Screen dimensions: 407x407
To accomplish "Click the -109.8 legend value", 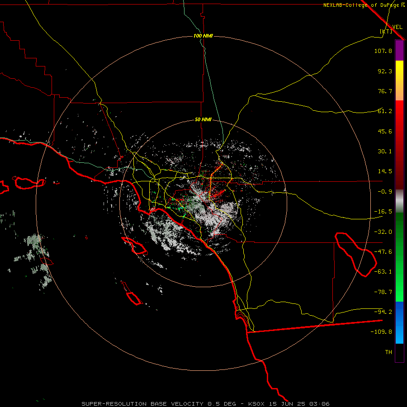I will click(381, 332).
